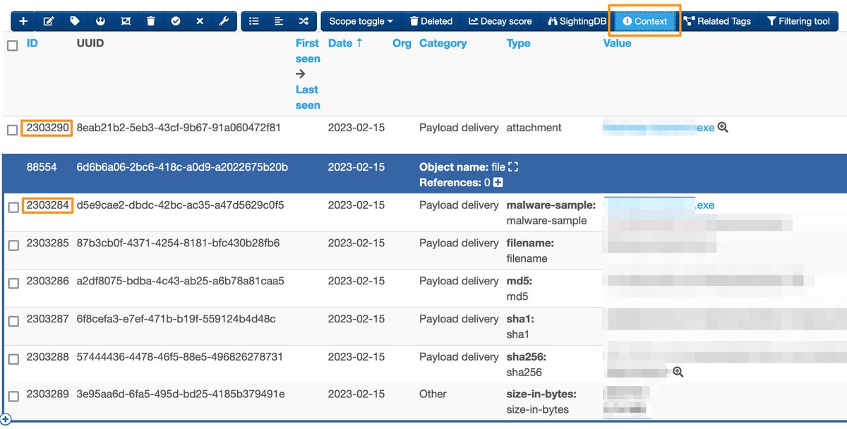Expand References plus icon in object row
Screen dimensions: 847x429
[498, 183]
